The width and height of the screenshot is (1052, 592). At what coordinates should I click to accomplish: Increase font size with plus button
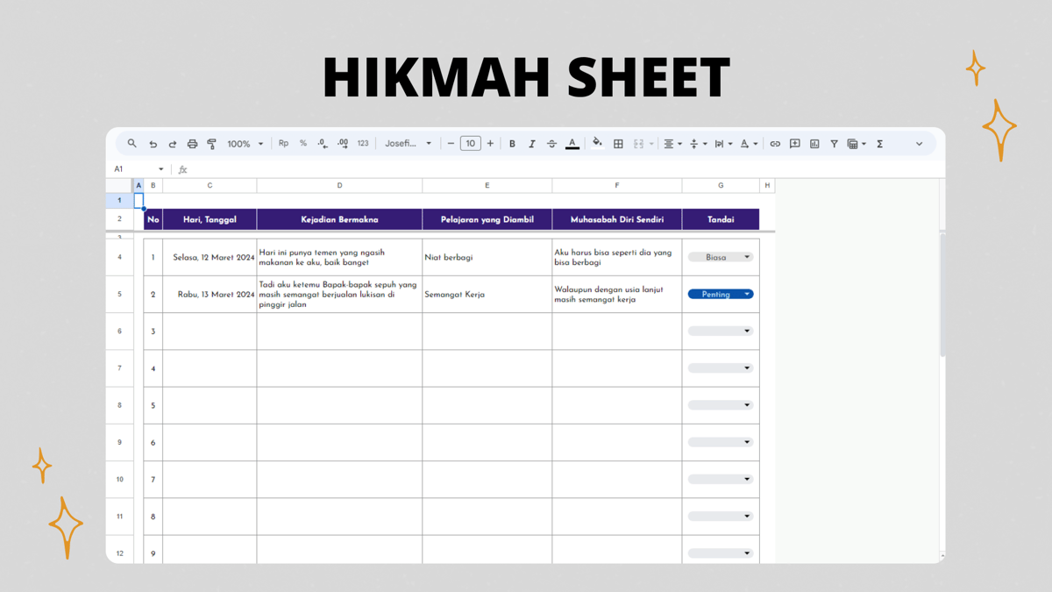coord(490,144)
